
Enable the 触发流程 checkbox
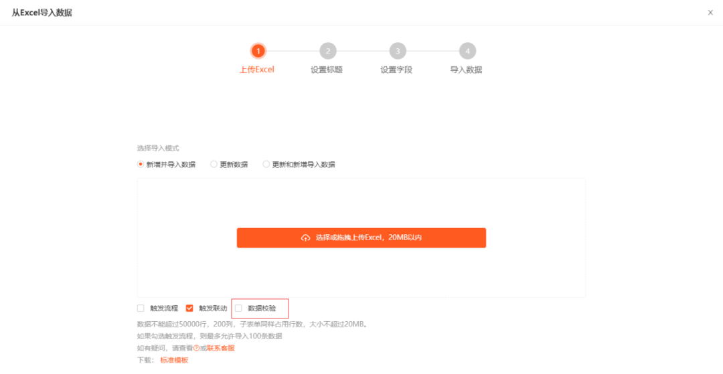141,308
